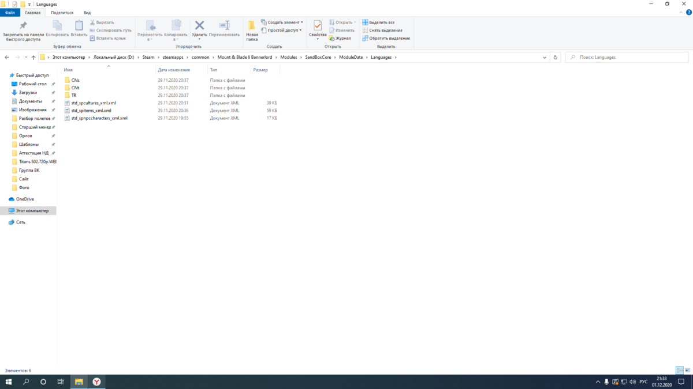This screenshot has width=693, height=389.
Task: Click the Вставить paste button
Action: [79, 29]
